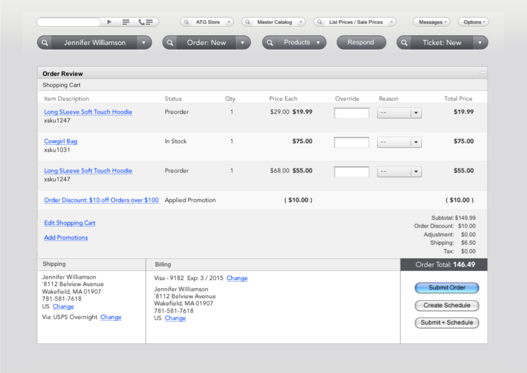Screen dimensions: 527x373
Task: Click the Applied Promotion status text
Action: coord(190,200)
